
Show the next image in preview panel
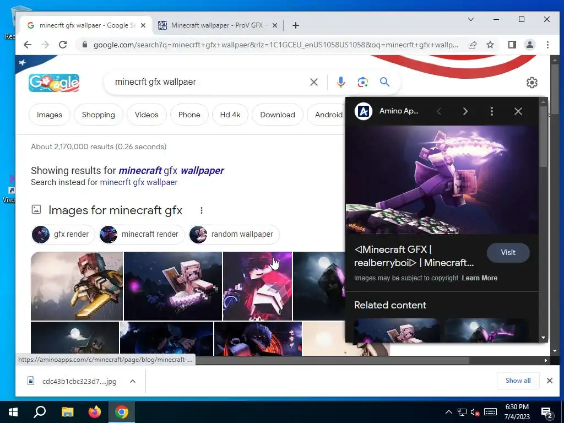click(x=465, y=111)
